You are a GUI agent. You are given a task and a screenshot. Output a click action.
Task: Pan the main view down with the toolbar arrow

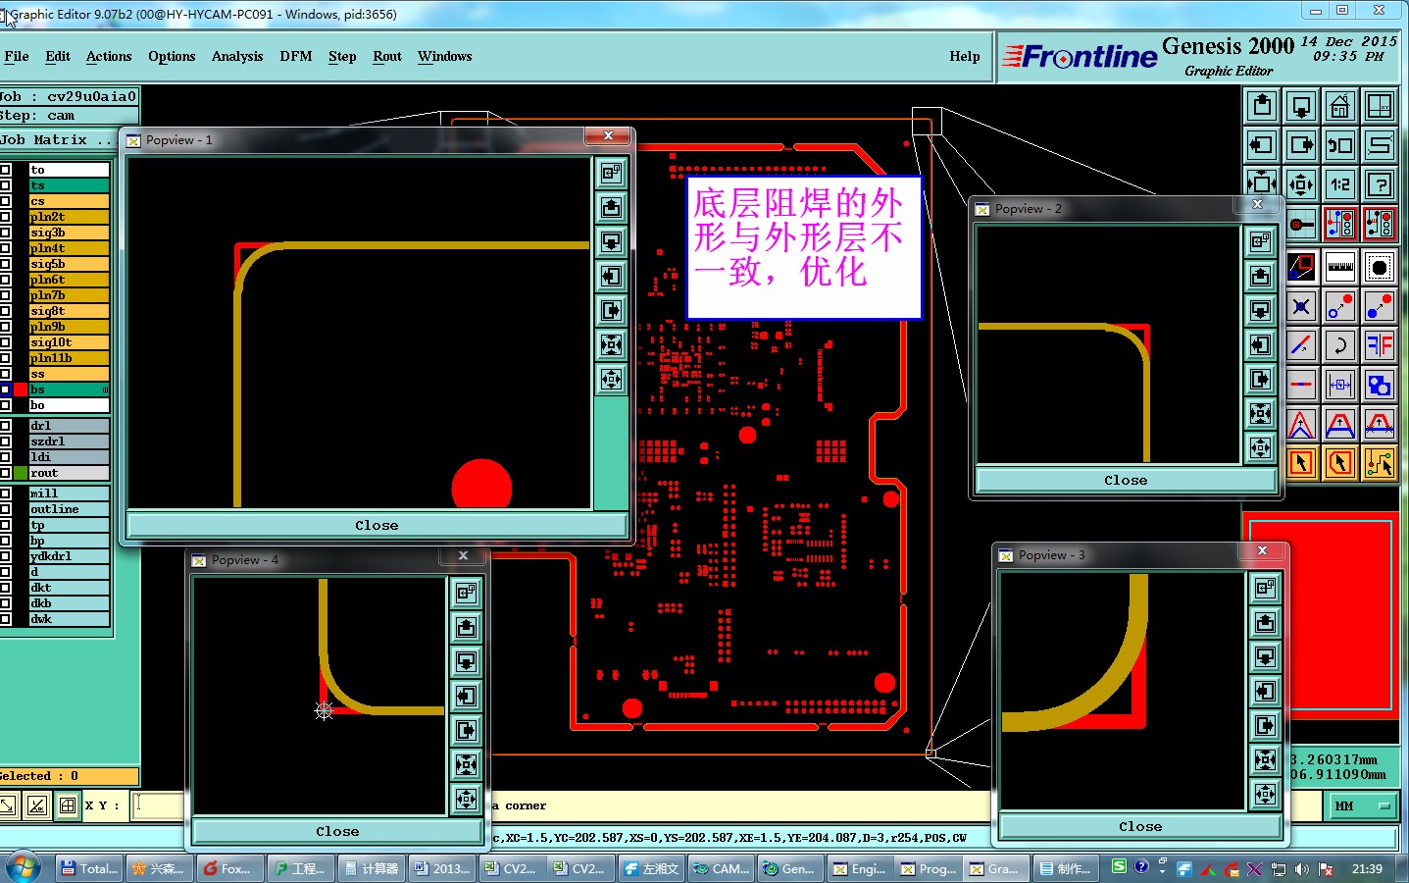[x=1301, y=106]
